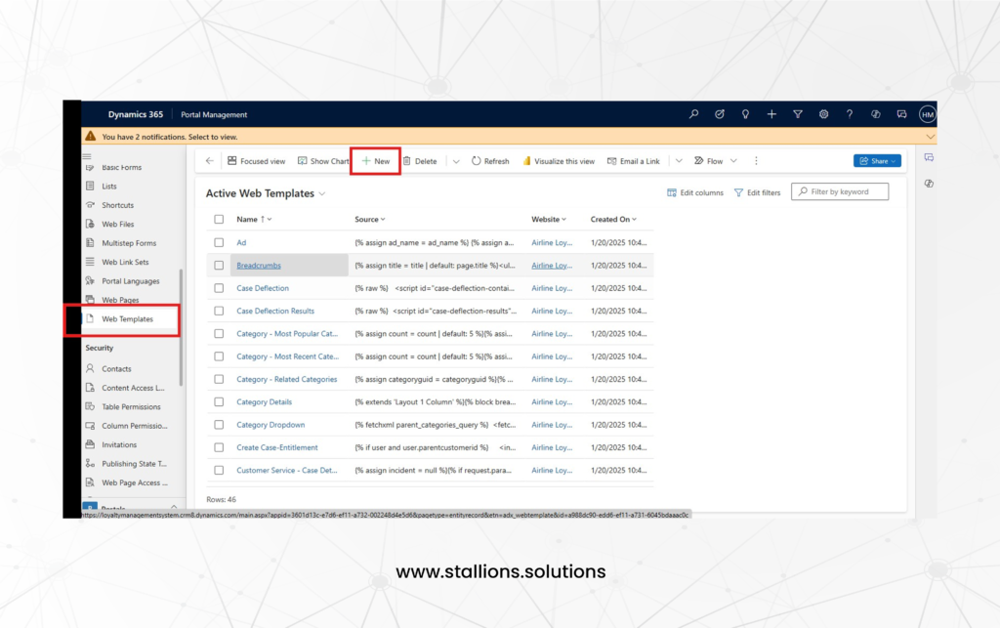Open the task flow target icon
The image size is (1000, 628).
(x=720, y=114)
